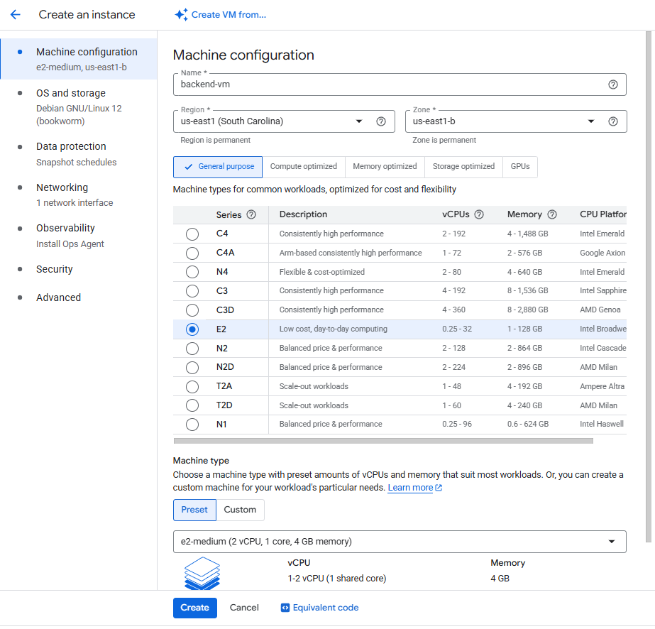
Task: Expand the Zone dropdown
Action: (504, 121)
